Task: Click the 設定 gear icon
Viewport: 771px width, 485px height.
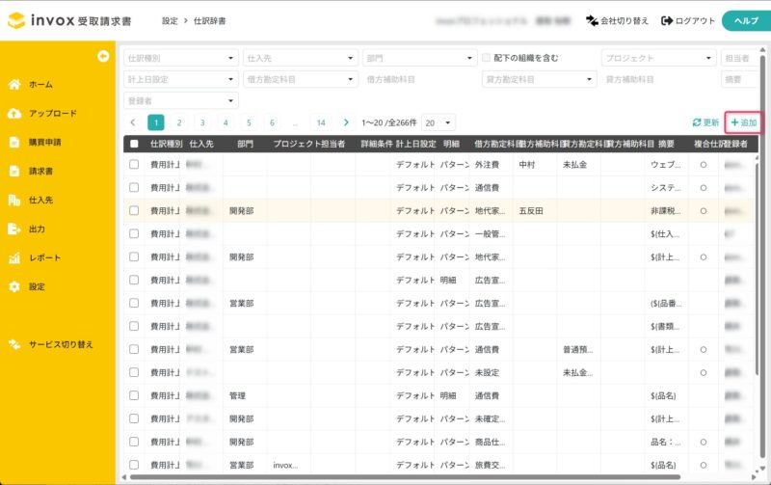Action: click(14, 286)
